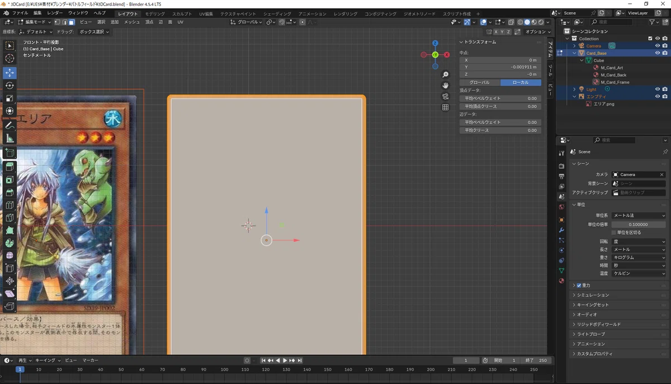Open the Object Data mesh properties tab
Viewport: 671px width, 384px height.
coord(561,271)
